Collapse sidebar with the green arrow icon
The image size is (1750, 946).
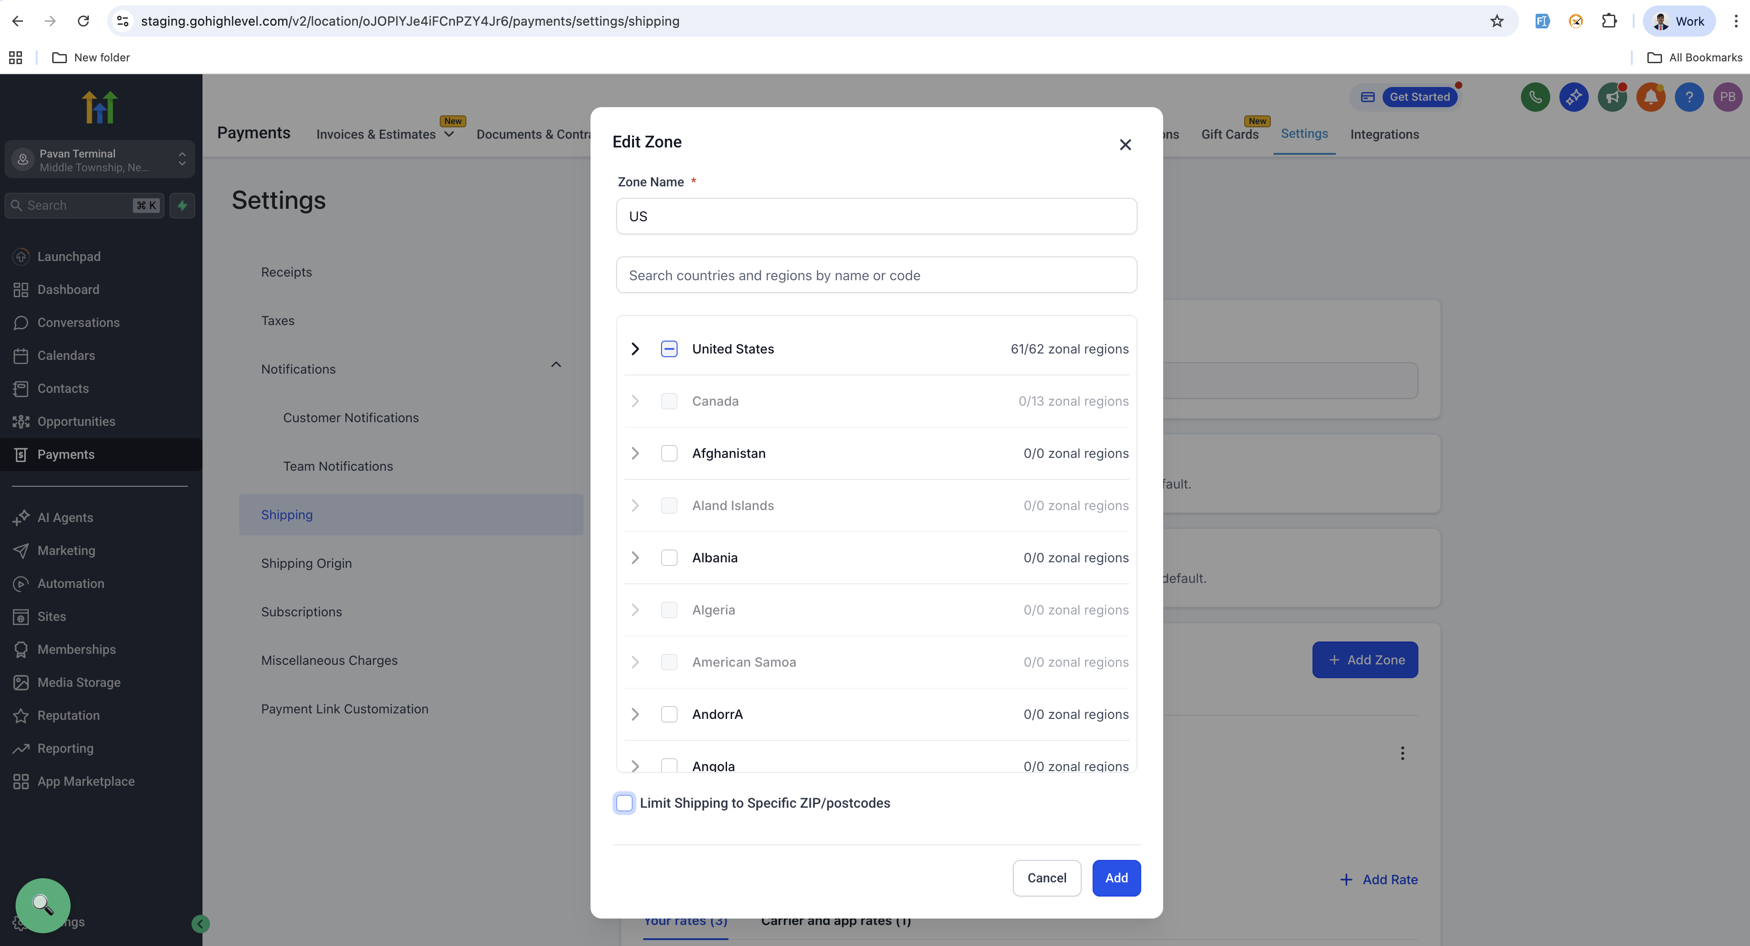(x=200, y=924)
